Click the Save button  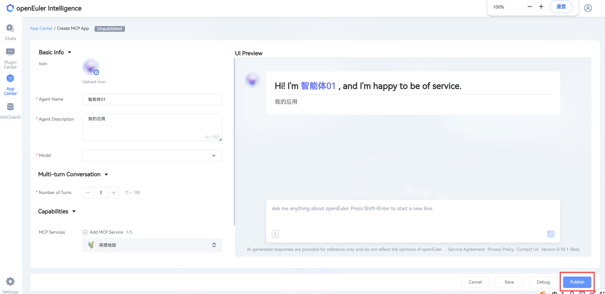tap(509, 282)
